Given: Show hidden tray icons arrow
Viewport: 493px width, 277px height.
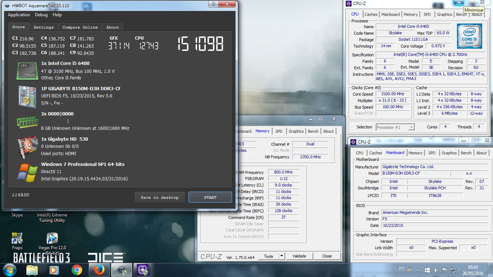Looking at the screenshot, I should click(419, 270).
